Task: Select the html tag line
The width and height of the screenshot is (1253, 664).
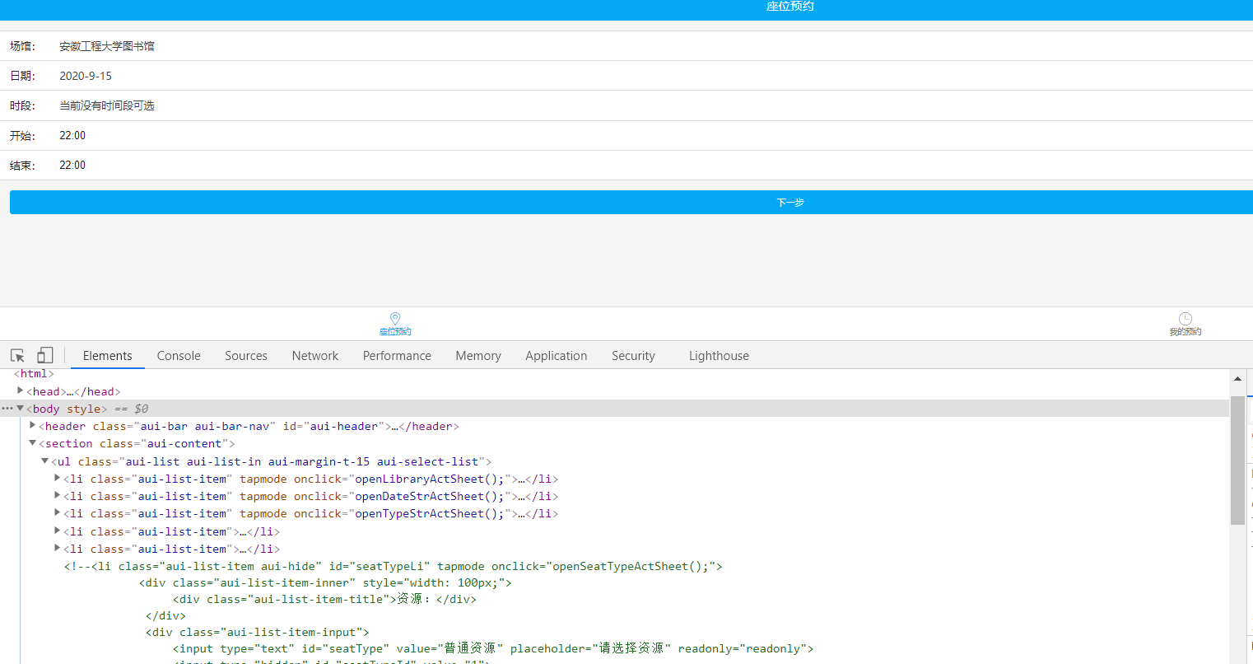Action: pyautogui.click(x=34, y=374)
